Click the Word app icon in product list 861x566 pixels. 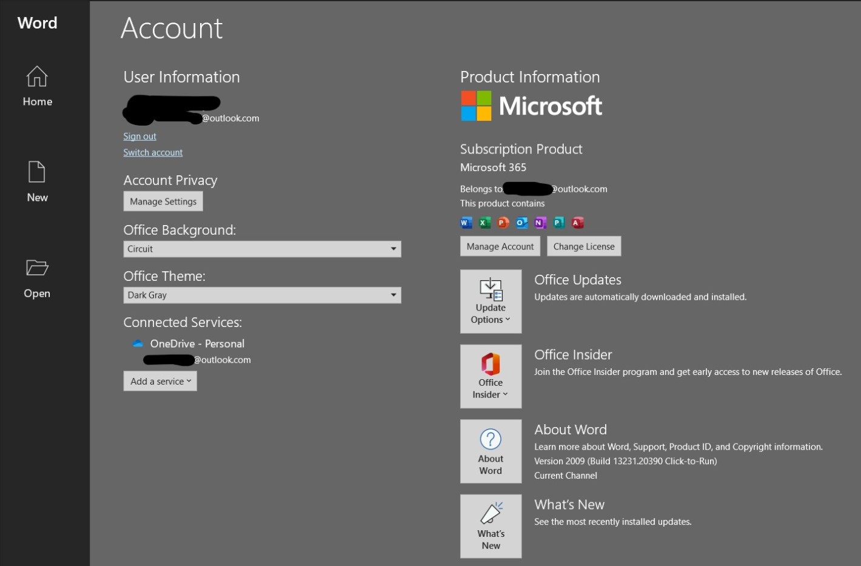[x=466, y=223]
